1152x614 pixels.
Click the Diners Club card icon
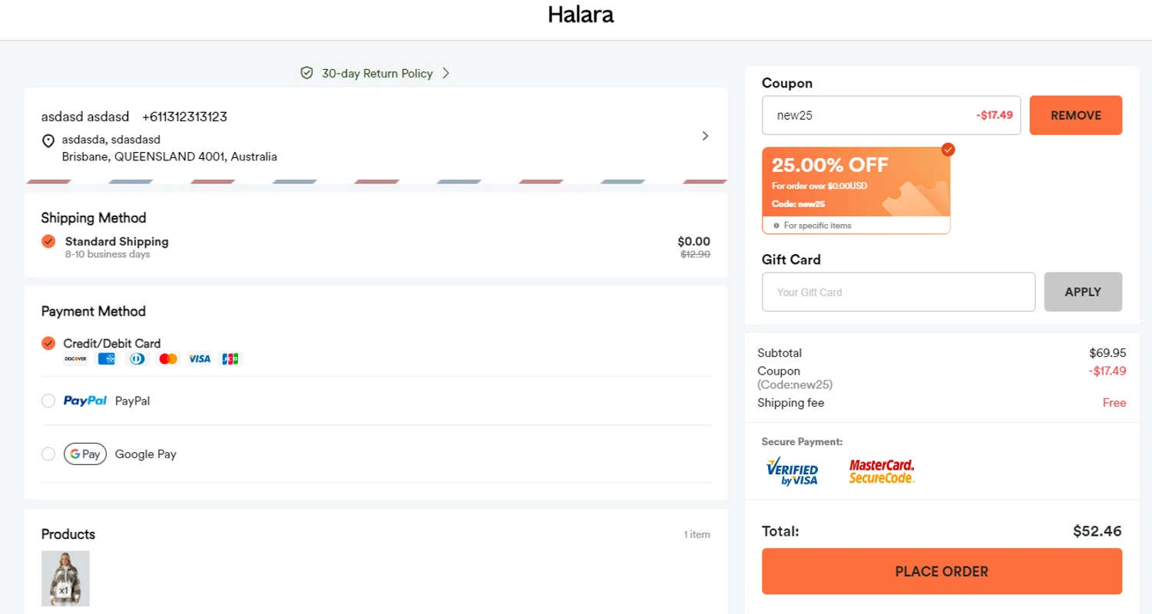click(x=137, y=358)
